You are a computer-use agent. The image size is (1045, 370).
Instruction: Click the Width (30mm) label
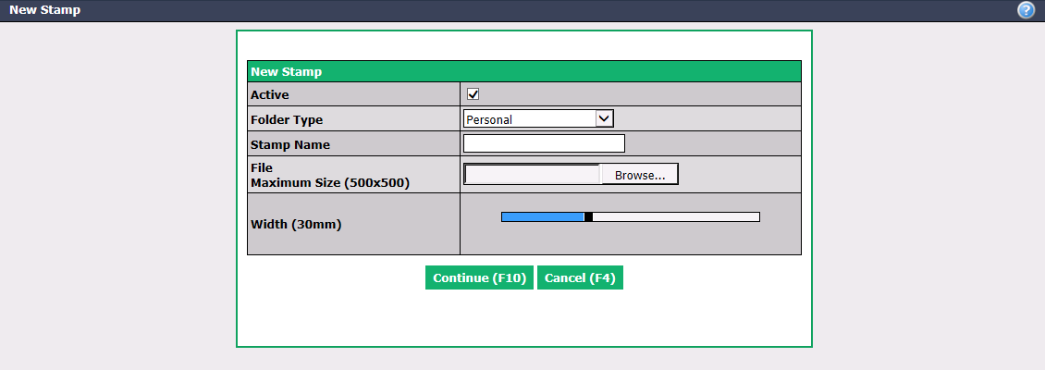296,225
